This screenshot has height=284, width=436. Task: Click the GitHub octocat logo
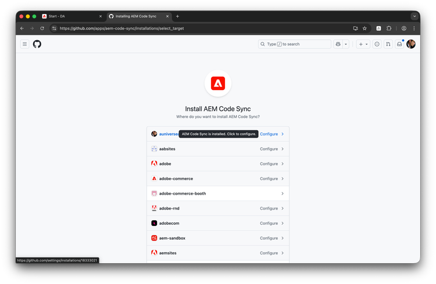(37, 44)
